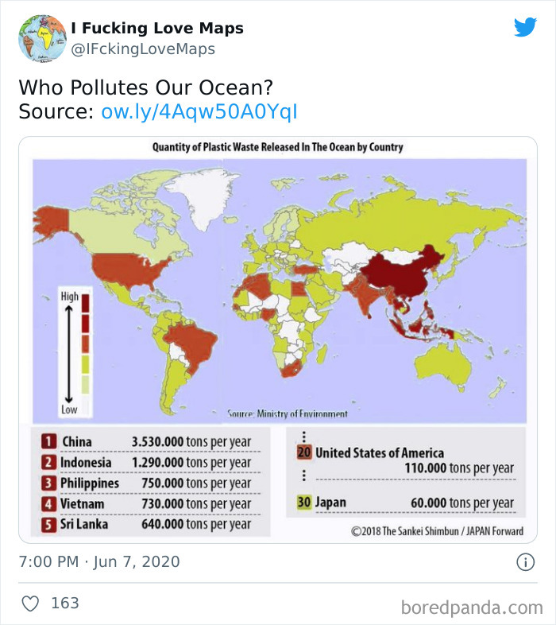Select the darkest red High legend swatch

(x=85, y=303)
